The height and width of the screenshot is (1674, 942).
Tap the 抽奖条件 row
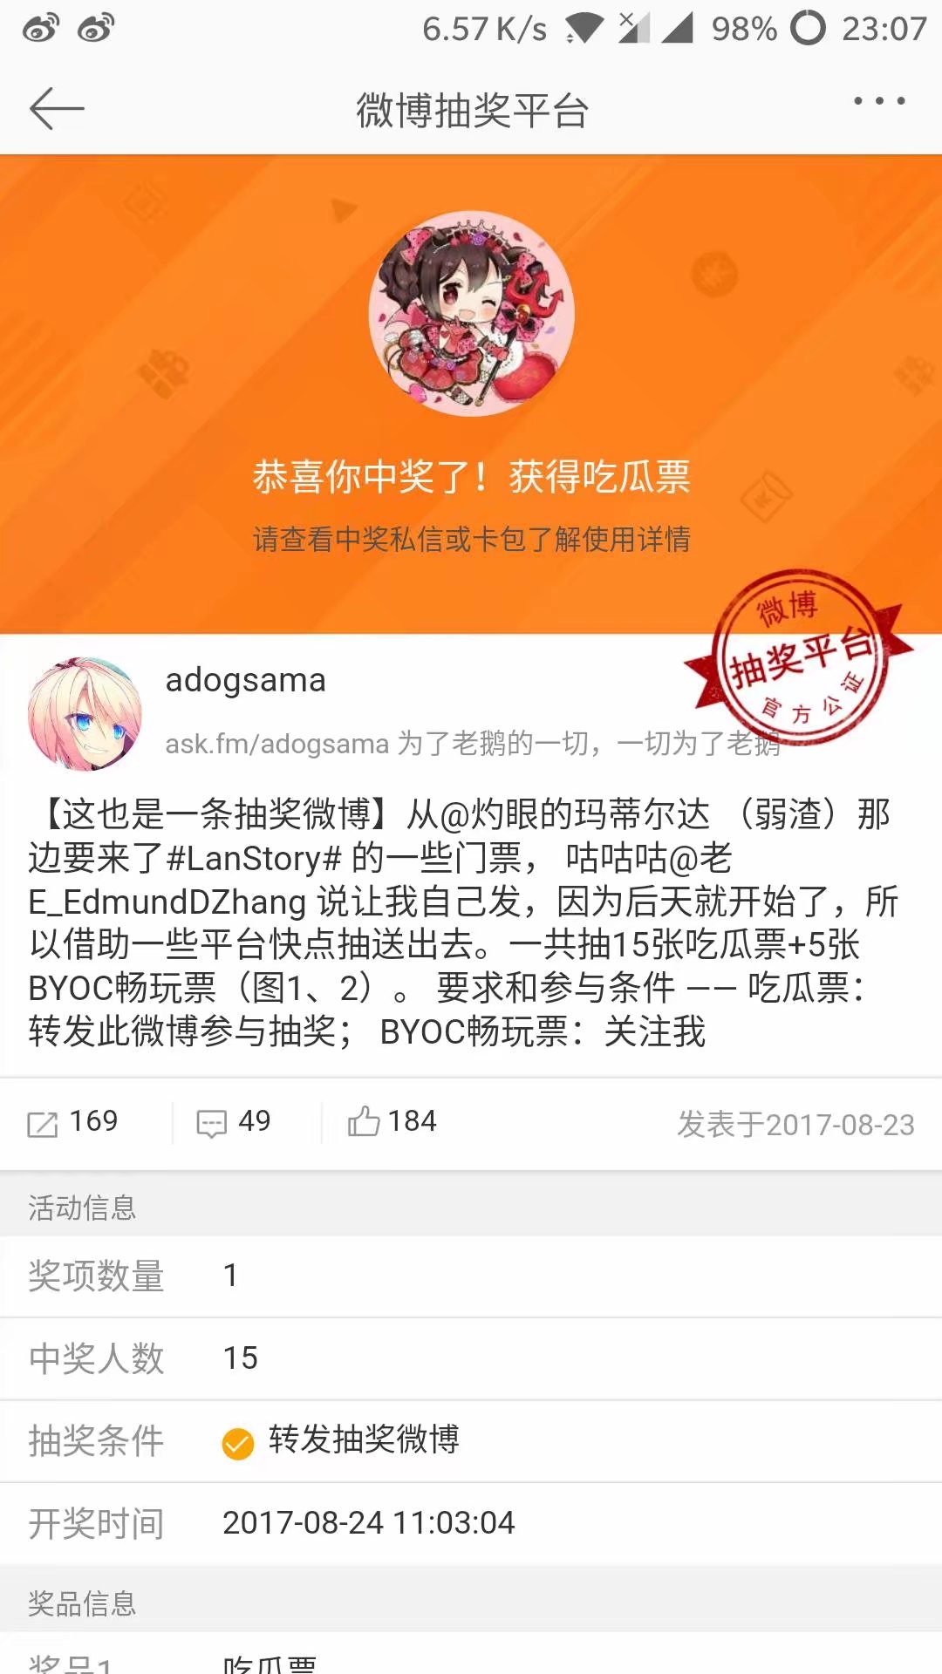[x=471, y=1441]
